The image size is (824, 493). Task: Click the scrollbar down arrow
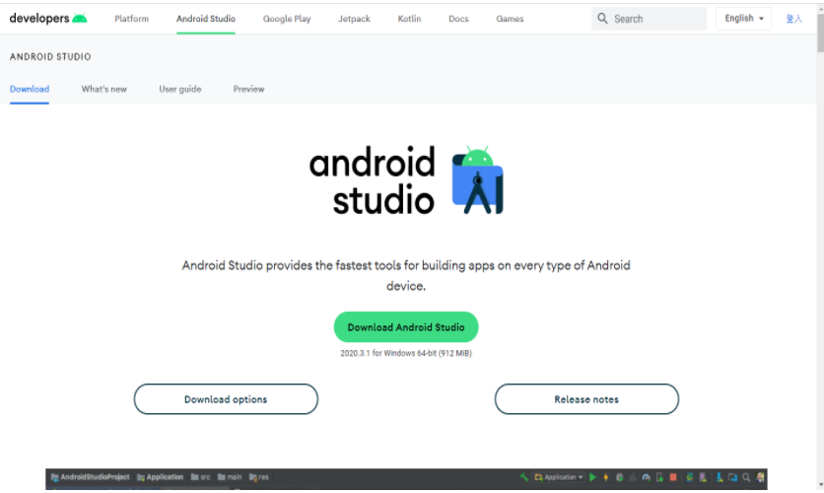coord(820,484)
